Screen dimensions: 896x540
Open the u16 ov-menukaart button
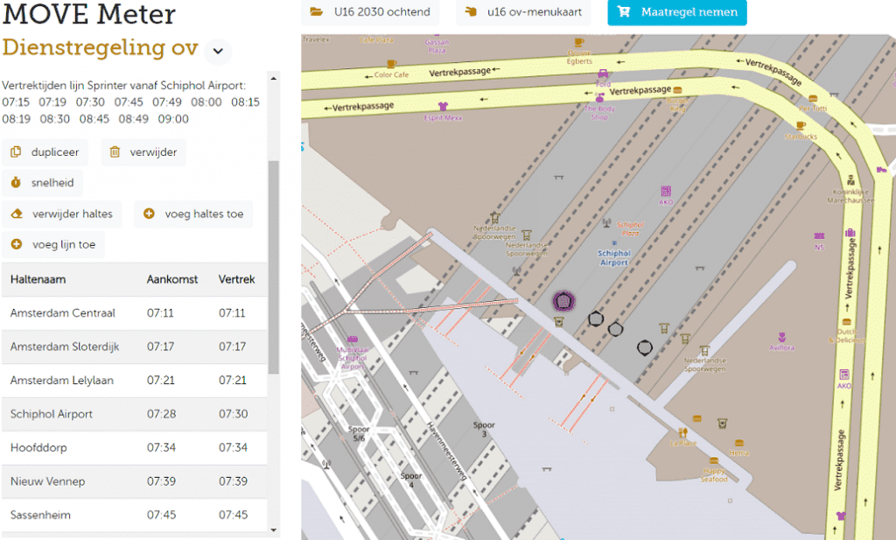point(524,12)
